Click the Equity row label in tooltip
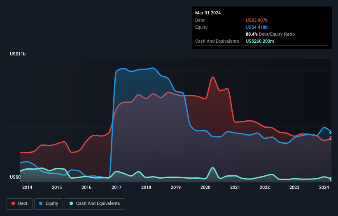Viewport: 338px width, 216px height. point(201,27)
